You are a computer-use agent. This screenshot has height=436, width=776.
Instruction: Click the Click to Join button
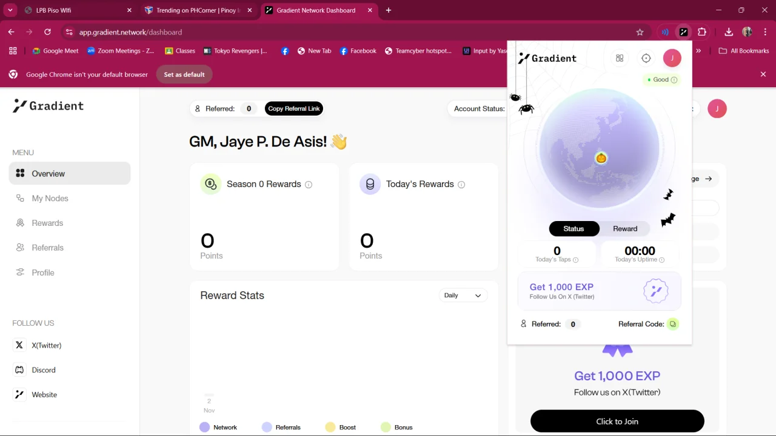[617, 421]
